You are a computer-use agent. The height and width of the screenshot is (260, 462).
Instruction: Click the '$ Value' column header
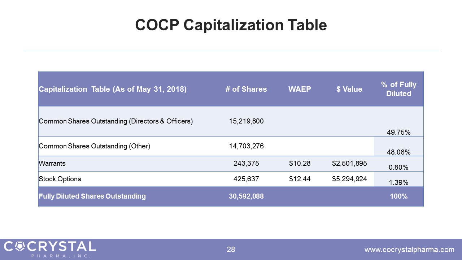(x=349, y=89)
